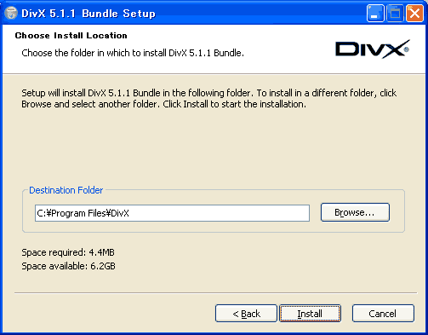Image resolution: width=428 pixels, height=335 pixels.
Task: Click the 'Setup will install DivX 5.1.1 Bundle' instructions
Action: (209, 98)
